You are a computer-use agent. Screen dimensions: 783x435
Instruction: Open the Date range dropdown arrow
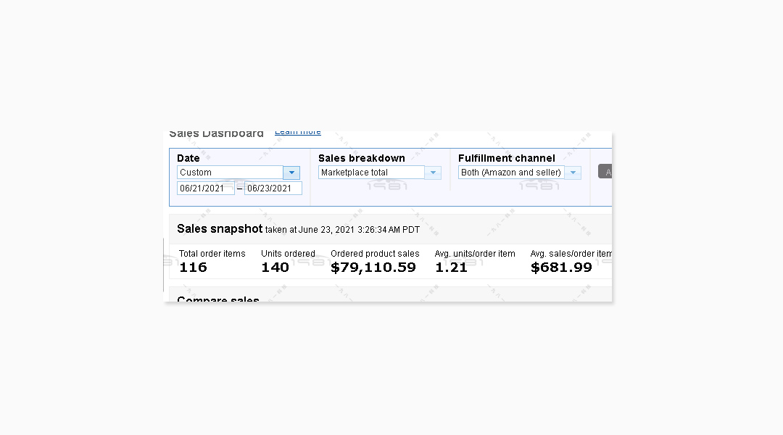tap(291, 173)
